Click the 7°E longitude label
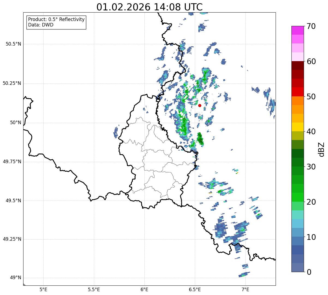 click(x=245, y=289)
